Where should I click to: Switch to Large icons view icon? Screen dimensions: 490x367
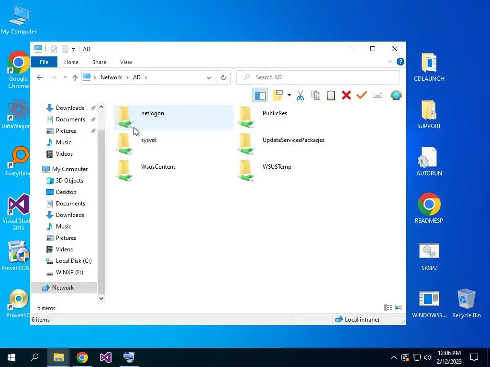399,308
